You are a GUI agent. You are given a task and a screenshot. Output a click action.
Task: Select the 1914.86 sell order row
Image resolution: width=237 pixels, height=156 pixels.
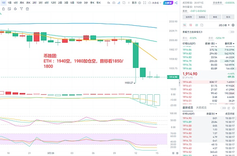209,50
